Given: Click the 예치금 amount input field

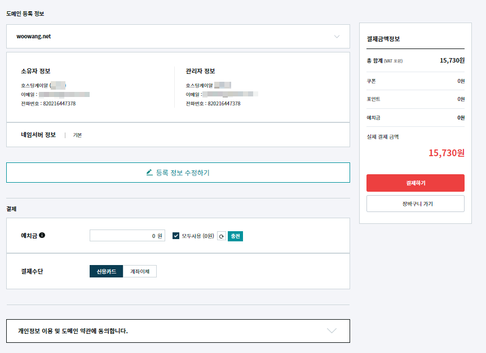Looking at the screenshot, I should tap(127, 236).
